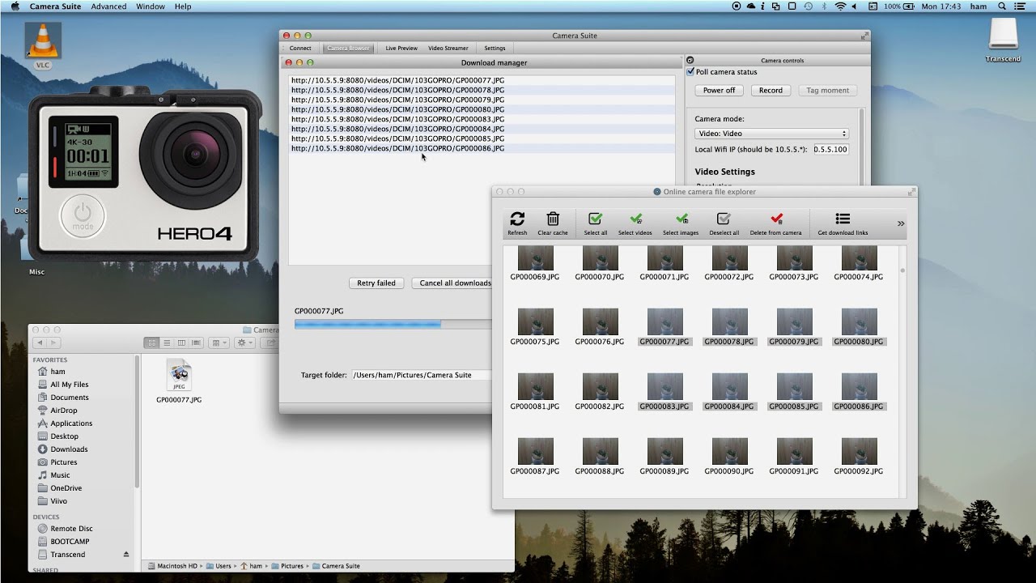Screen dimensions: 1036x583
Task: Click the Tag moment button
Action: pos(827,91)
